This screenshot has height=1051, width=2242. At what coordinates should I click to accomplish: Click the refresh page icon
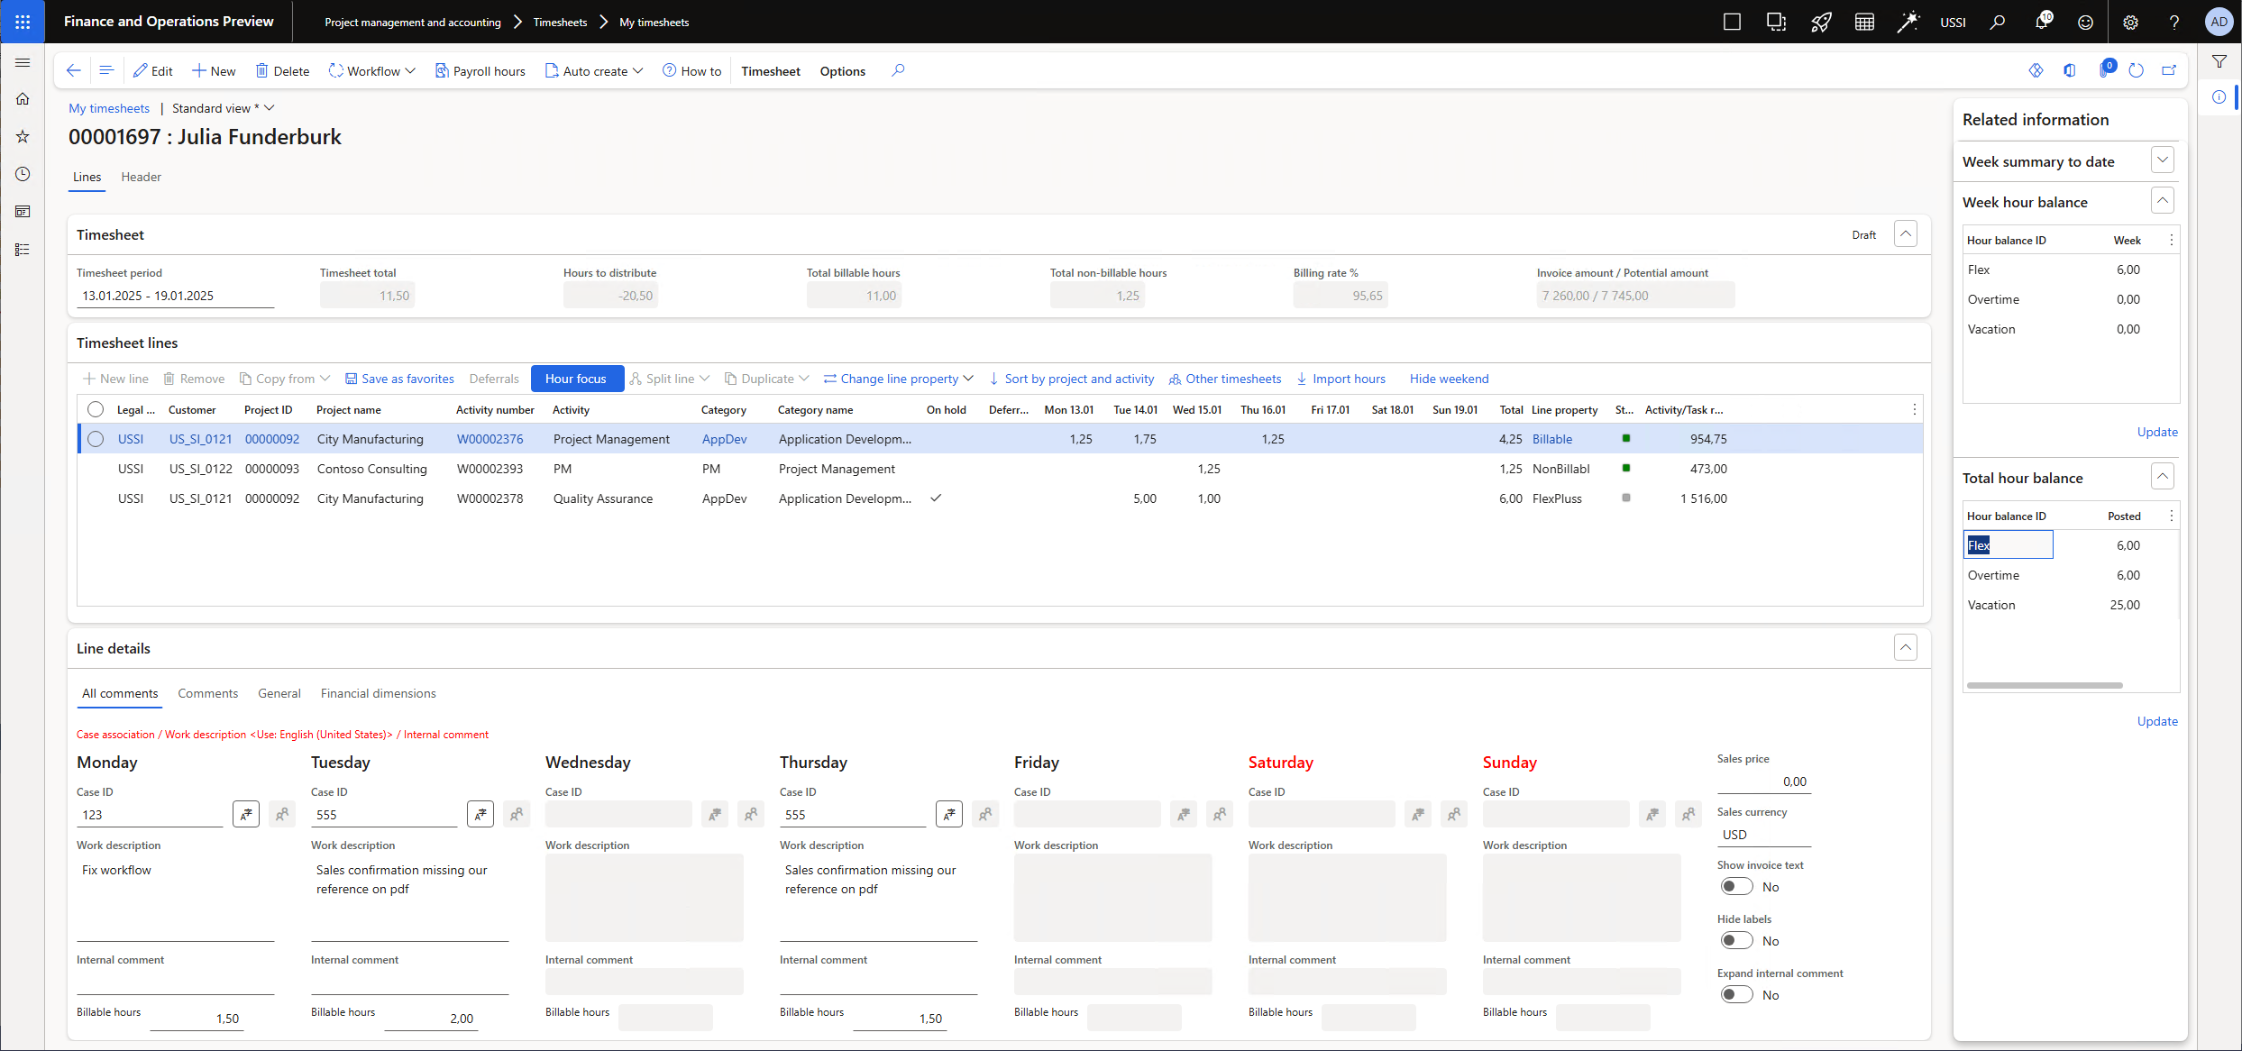pos(2136,71)
